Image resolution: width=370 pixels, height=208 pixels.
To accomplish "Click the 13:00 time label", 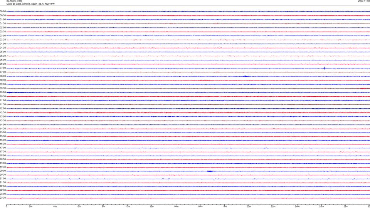I will coord(3,116).
